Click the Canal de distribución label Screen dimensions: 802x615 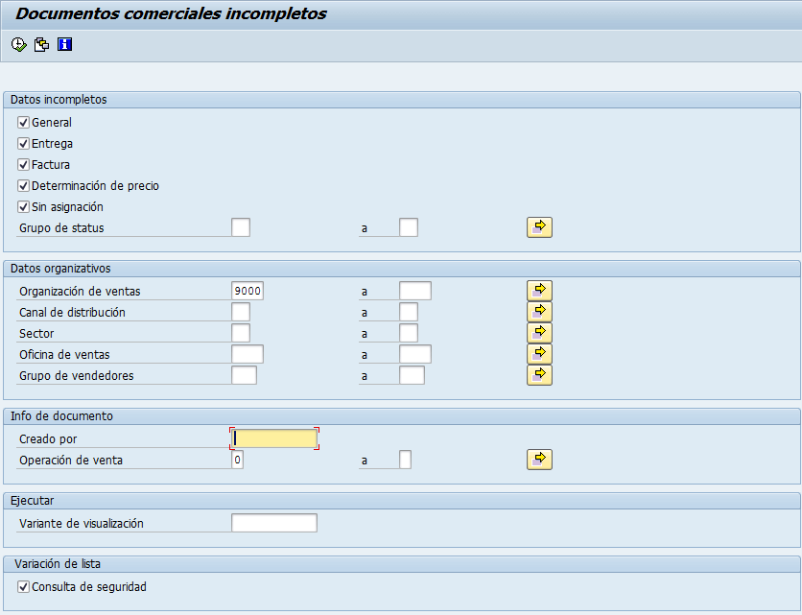tap(72, 312)
